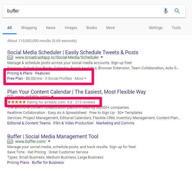Expand the More plans dropdown under Free Plan
Image resolution: width=192 pixels, height=171 pixels.
(x=81, y=79)
